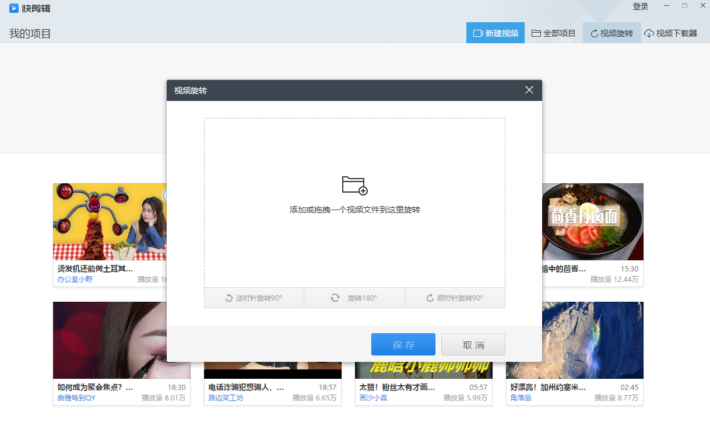Visit the 办公室小野 channel link

(75, 280)
